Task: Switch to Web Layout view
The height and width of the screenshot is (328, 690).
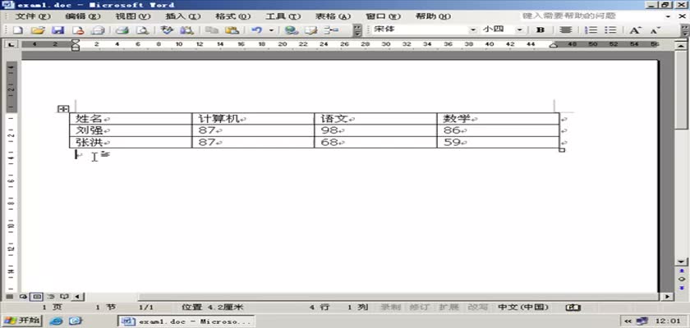Action: [x=23, y=296]
